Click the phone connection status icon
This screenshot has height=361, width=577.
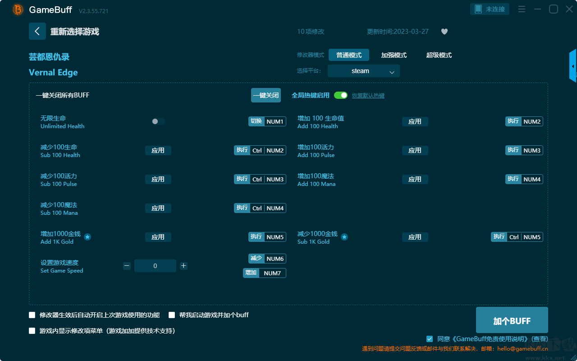point(478,9)
